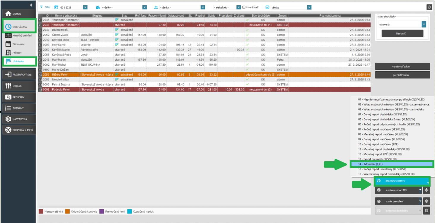Open the Podpora + Info section
This screenshot has height=223, width=435.
(x=18, y=130)
